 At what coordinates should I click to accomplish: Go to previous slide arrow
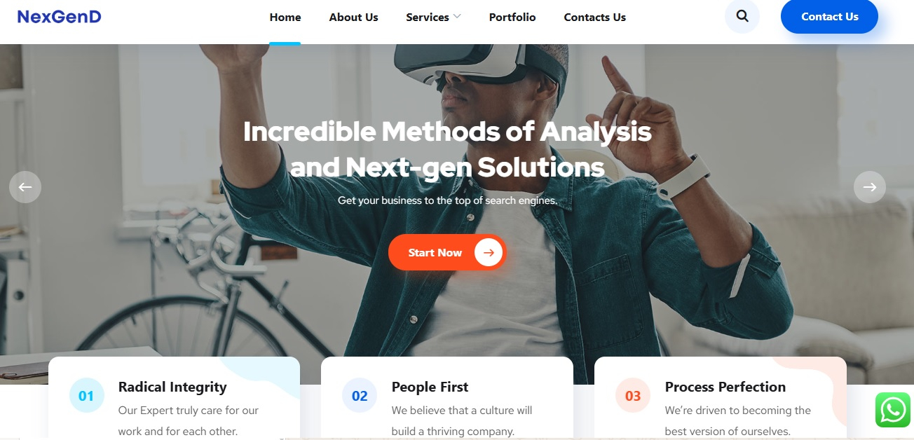tap(25, 187)
